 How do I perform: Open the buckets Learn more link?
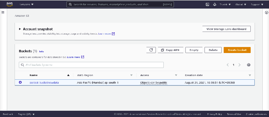coord(75,57)
